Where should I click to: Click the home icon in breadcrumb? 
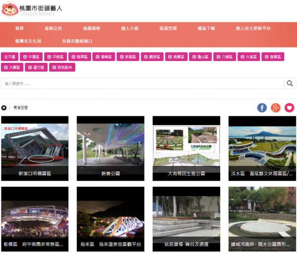coord(4,107)
